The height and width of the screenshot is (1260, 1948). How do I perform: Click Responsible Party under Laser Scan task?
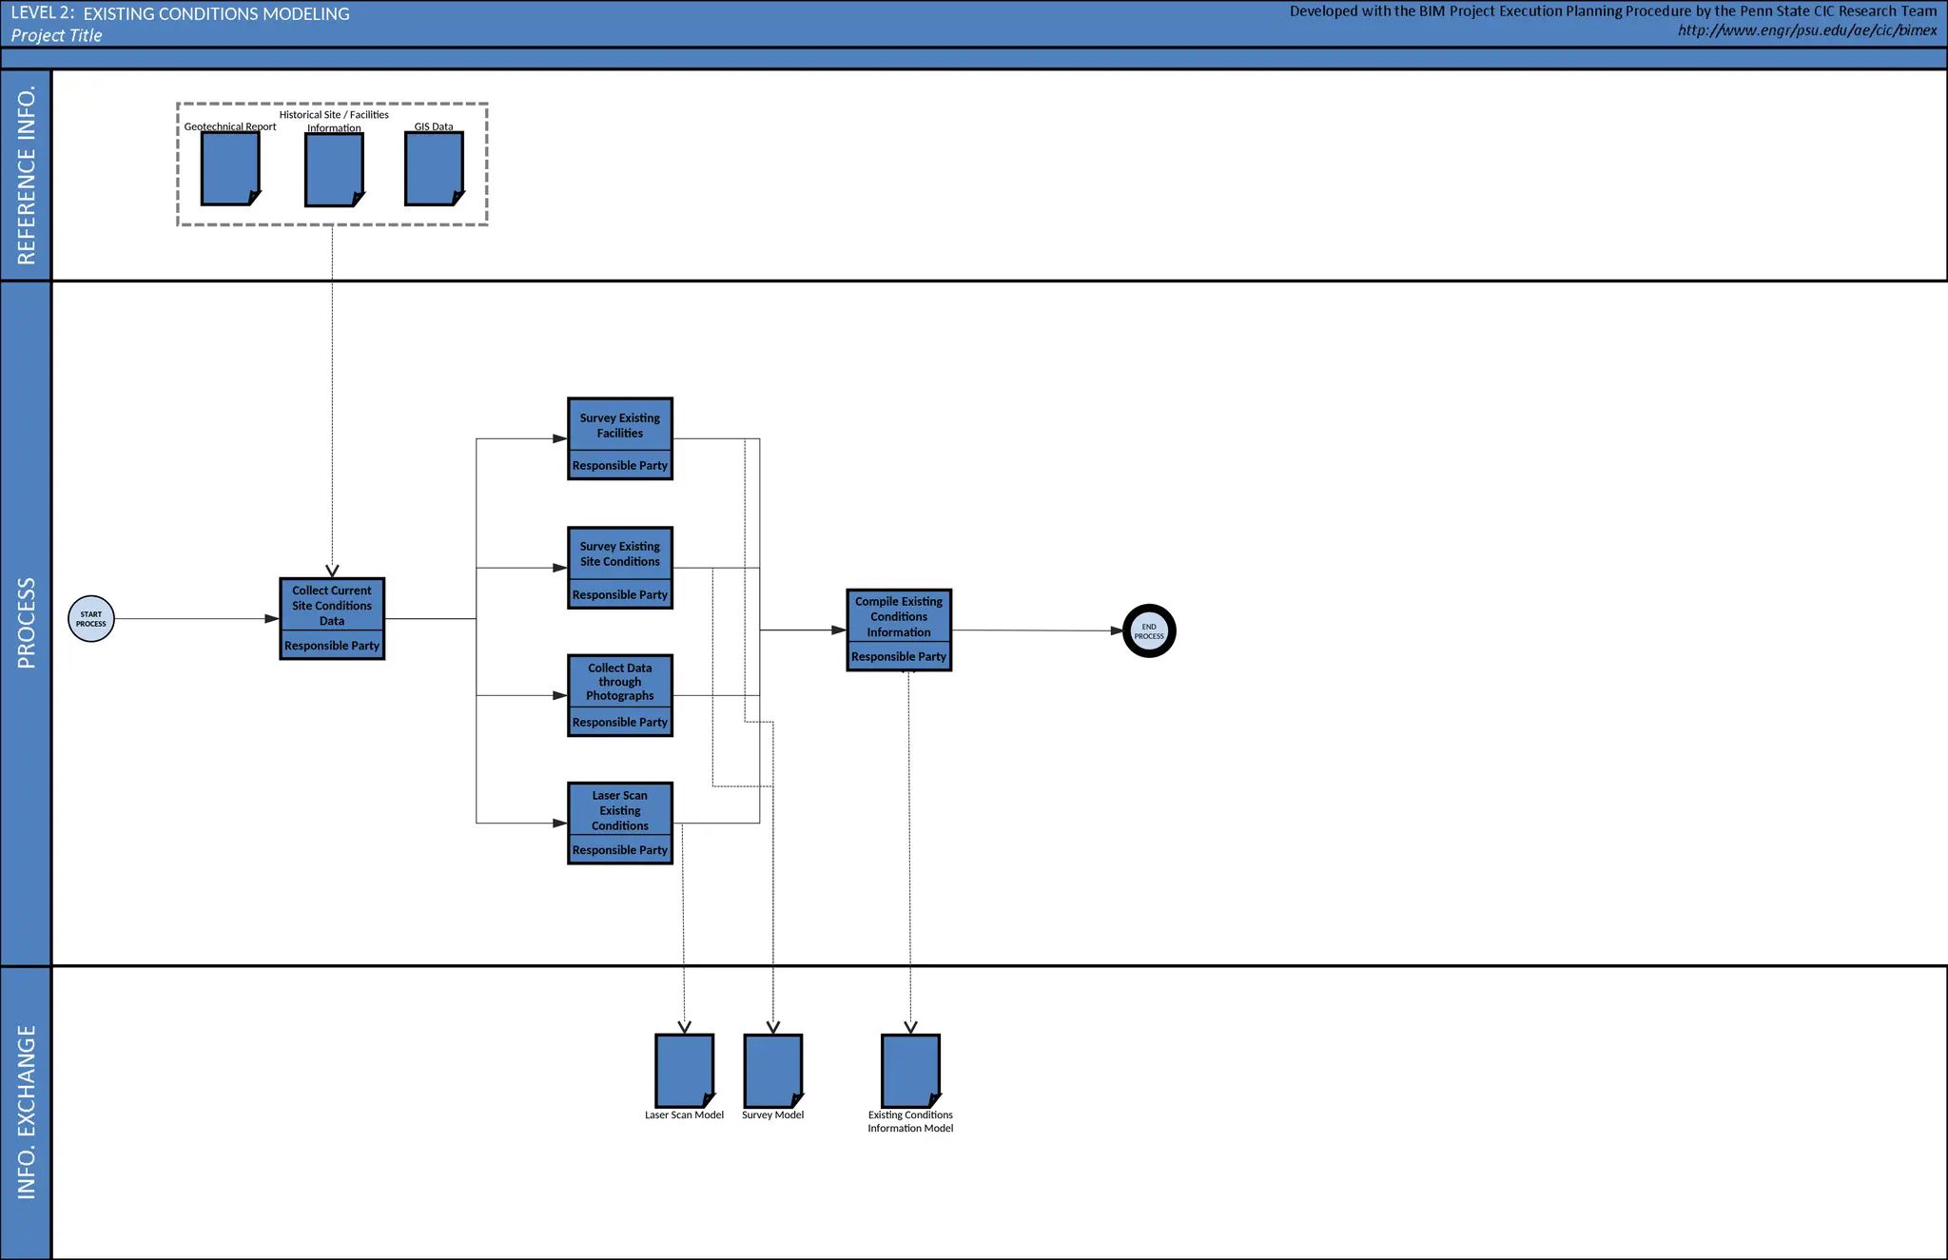pos(620,850)
